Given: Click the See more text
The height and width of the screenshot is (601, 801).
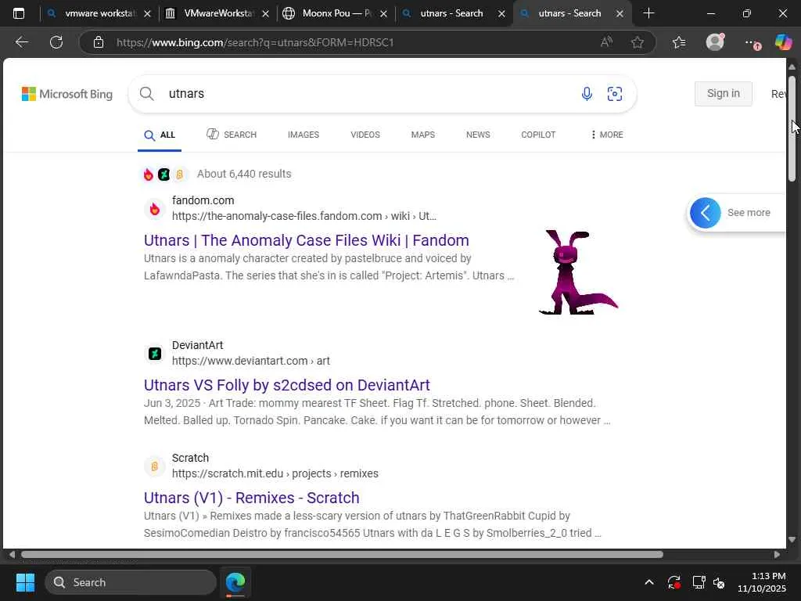Looking at the screenshot, I should 749,213.
